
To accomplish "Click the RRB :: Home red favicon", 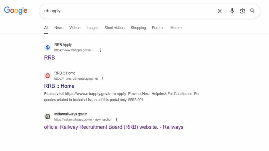I will (x=48, y=76).
